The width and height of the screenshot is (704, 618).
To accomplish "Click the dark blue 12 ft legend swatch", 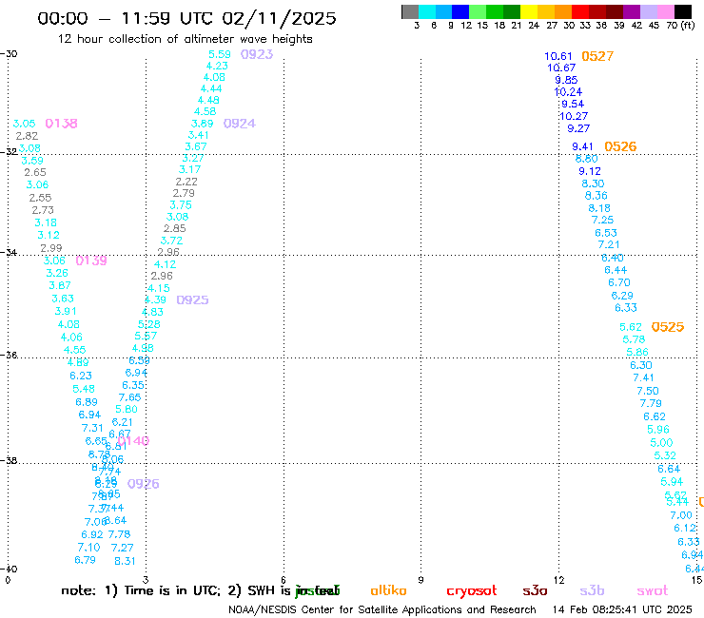I will coord(460,11).
